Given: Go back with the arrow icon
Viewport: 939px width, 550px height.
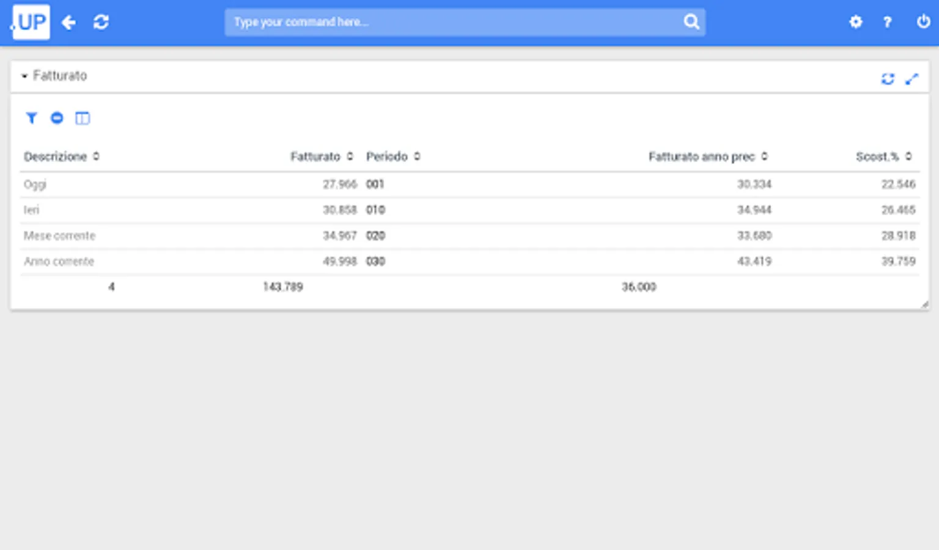Looking at the screenshot, I should (x=68, y=23).
